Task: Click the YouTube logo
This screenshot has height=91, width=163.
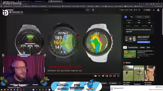Action: coord(10,10)
